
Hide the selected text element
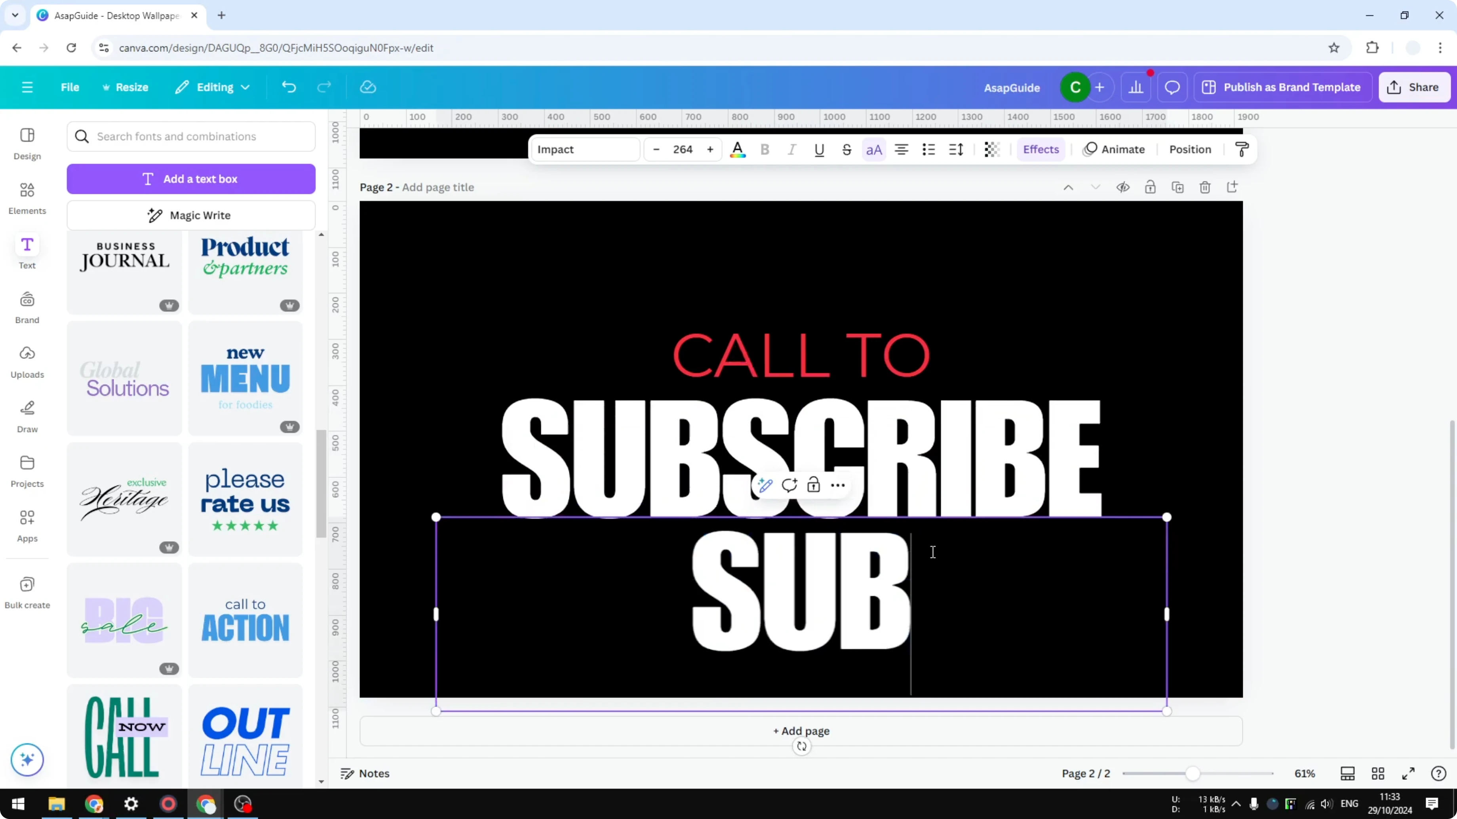pyautogui.click(x=1123, y=186)
